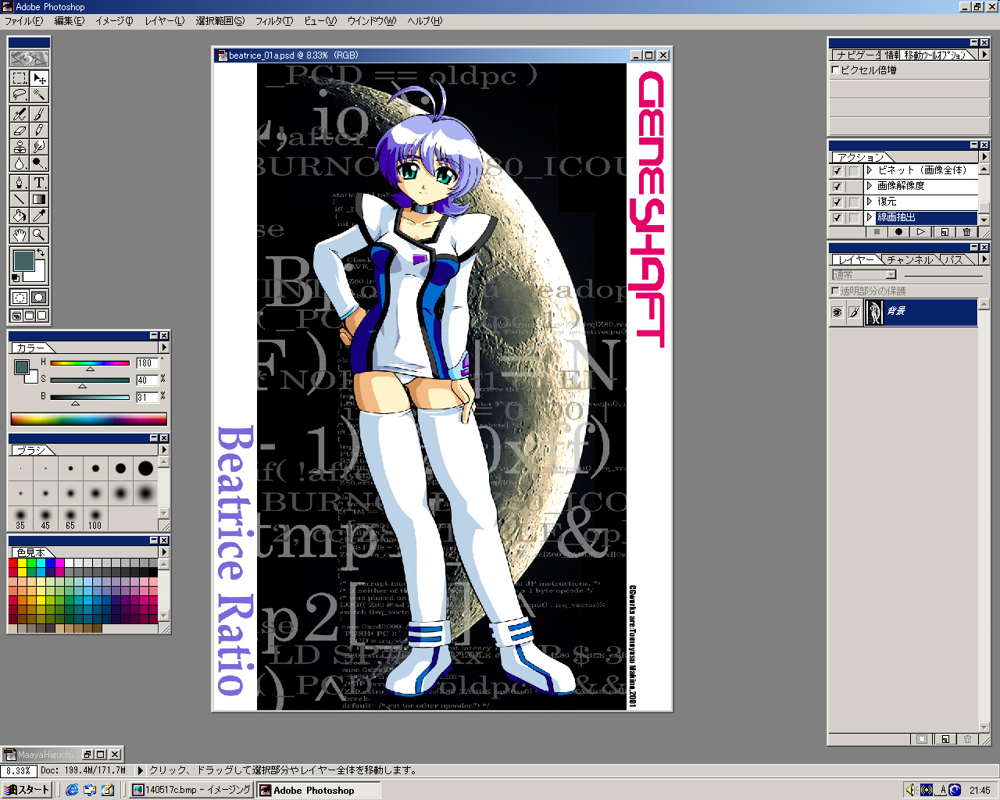Select the Eyedropper tool
The height and width of the screenshot is (800, 1000).
tap(39, 216)
